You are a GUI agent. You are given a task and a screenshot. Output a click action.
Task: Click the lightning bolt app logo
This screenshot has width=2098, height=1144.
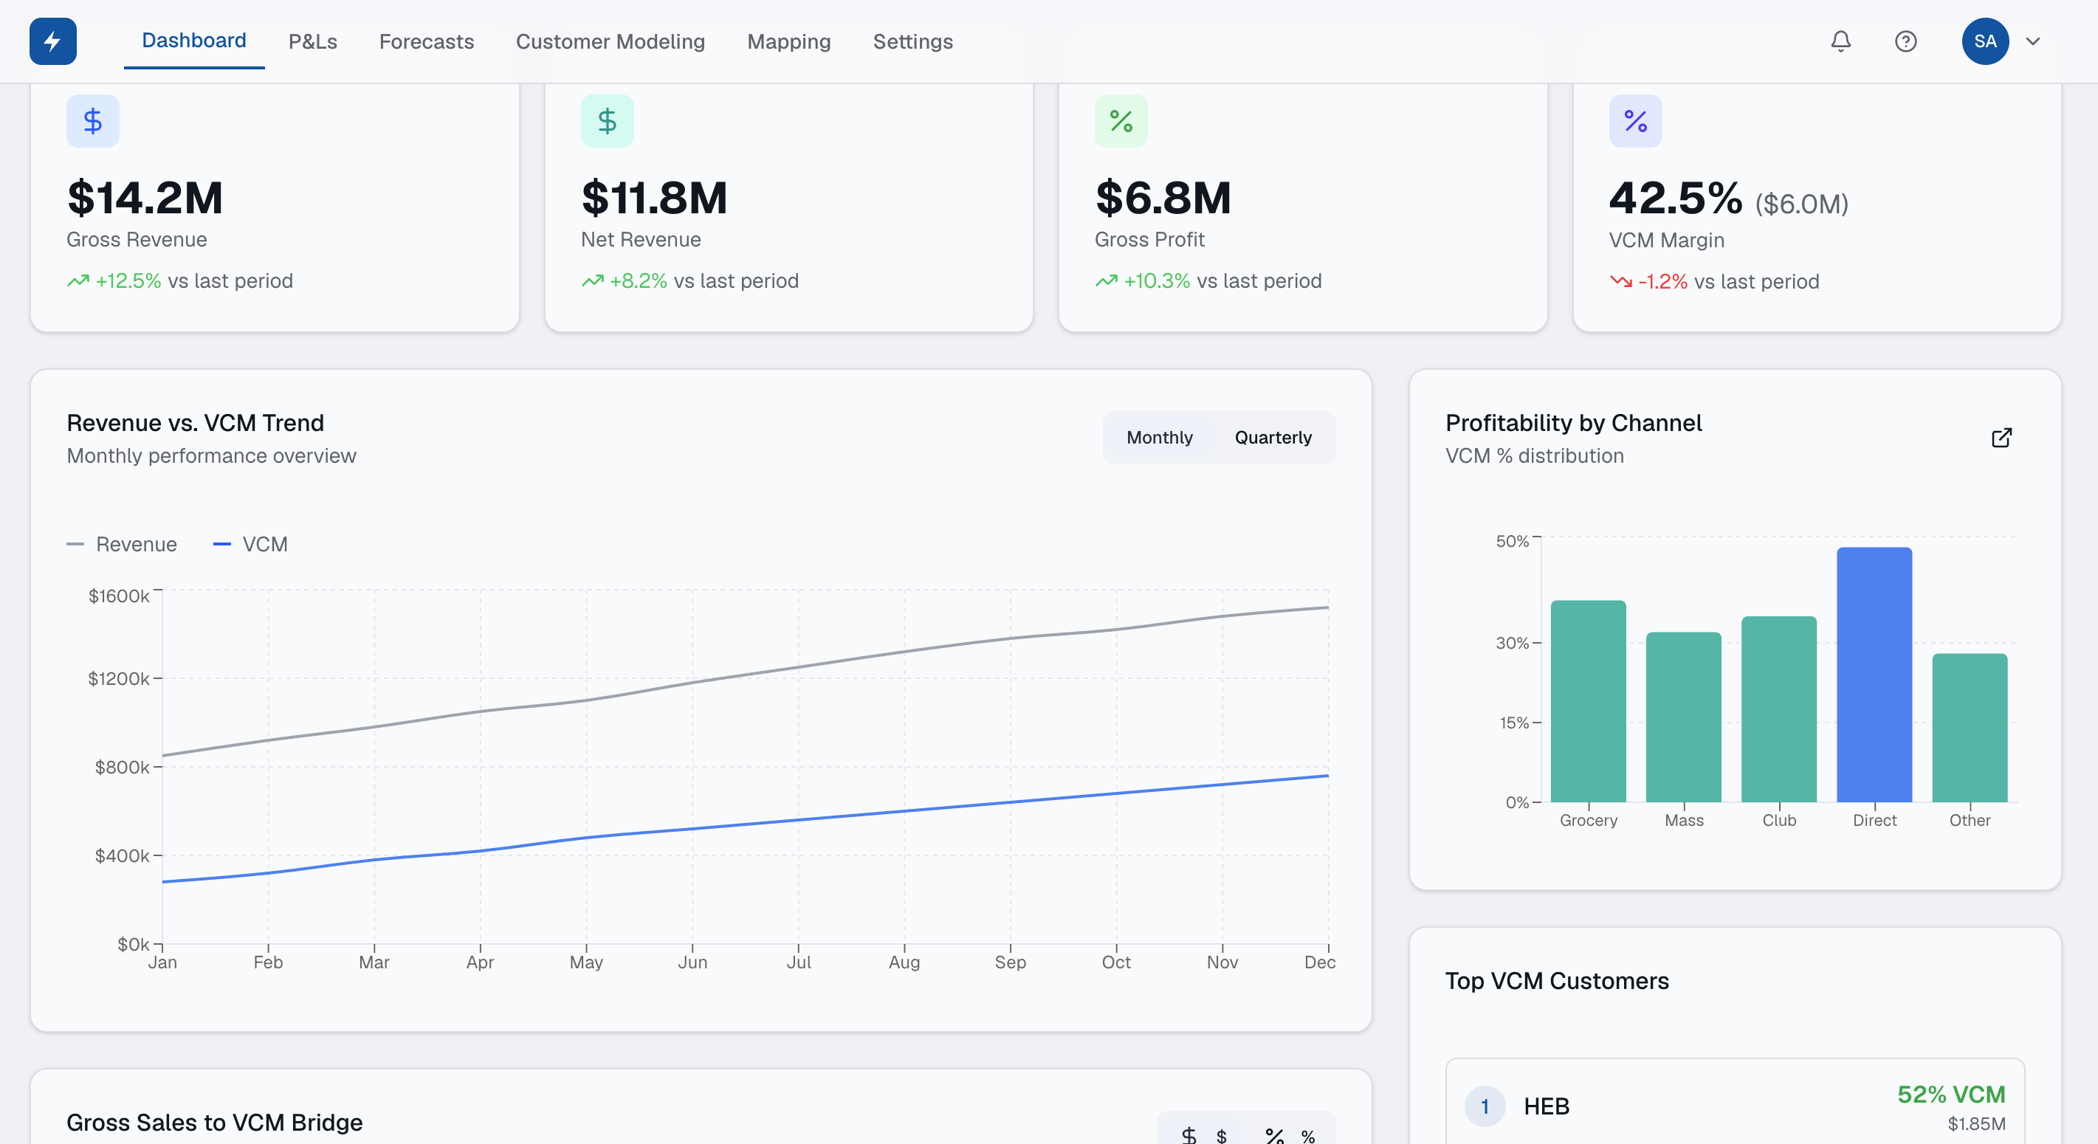tap(53, 41)
